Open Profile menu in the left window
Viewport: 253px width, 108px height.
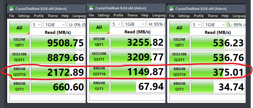pos(39,16)
